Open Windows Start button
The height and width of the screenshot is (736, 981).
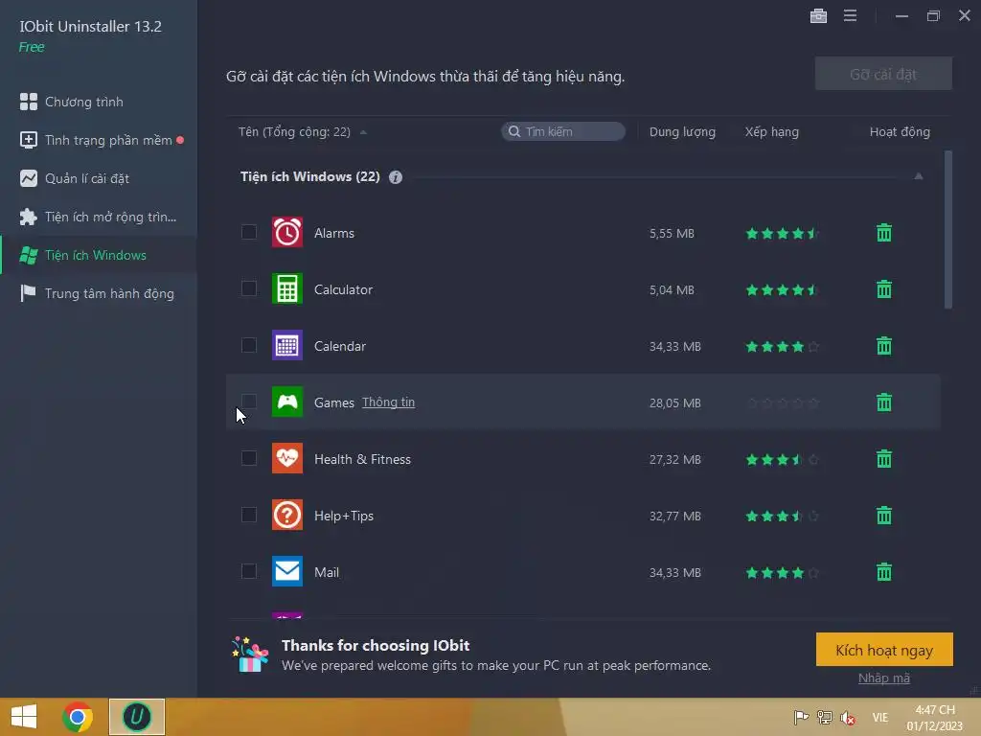click(24, 717)
